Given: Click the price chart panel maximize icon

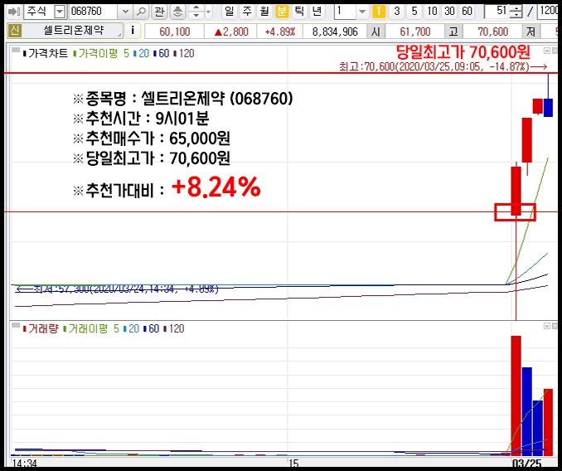Looking at the screenshot, I should click(x=547, y=51).
